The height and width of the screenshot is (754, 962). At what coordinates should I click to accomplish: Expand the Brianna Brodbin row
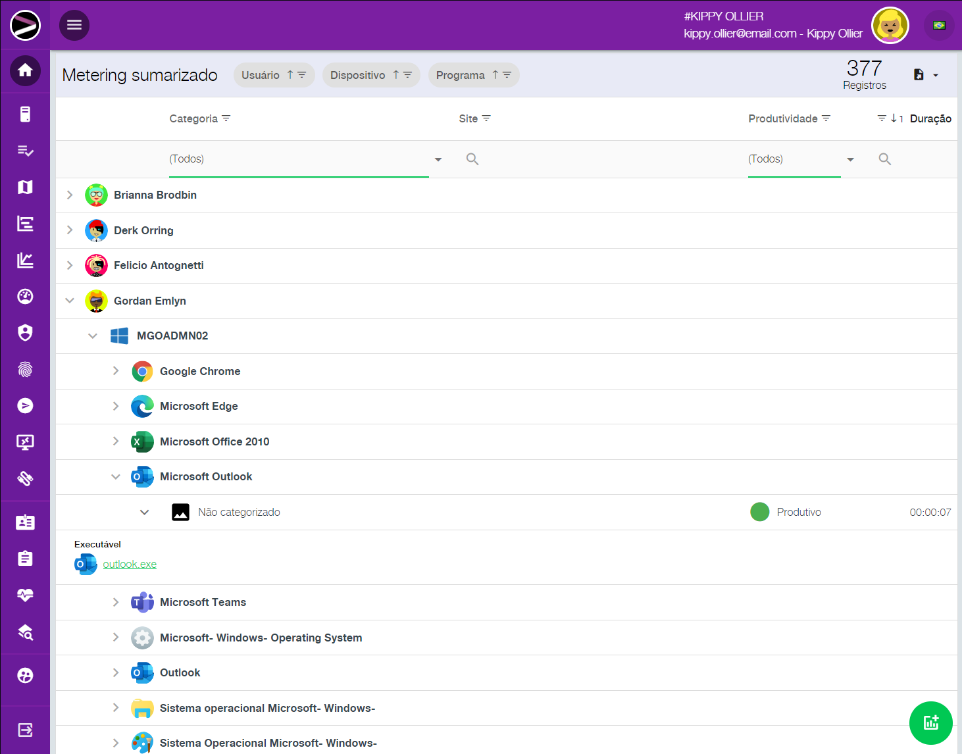click(x=70, y=195)
